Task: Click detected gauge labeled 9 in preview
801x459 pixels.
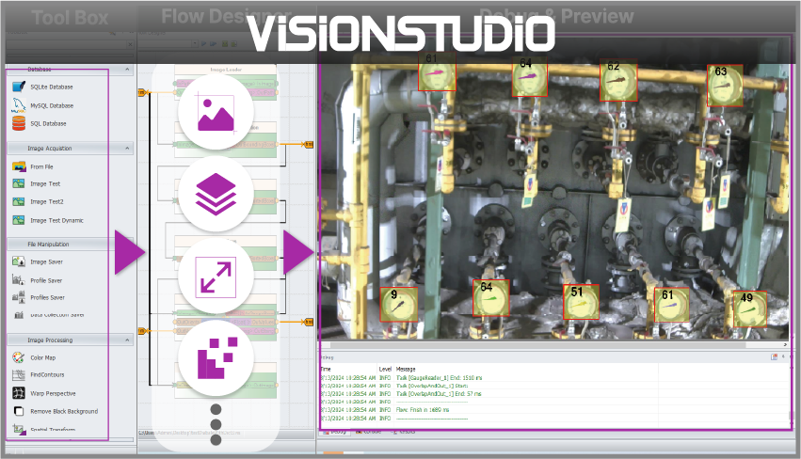Action: 398,305
